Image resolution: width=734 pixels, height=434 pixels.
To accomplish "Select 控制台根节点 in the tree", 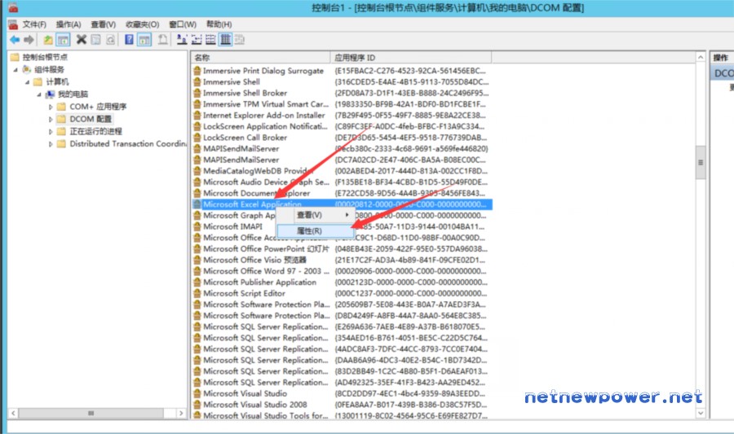I will [45, 57].
